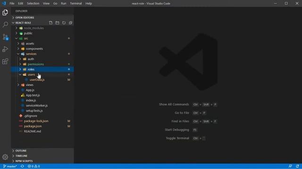Image resolution: width=302 pixels, height=169 pixels.
Task: Open serviceWorker.js file
Action: 42,106
